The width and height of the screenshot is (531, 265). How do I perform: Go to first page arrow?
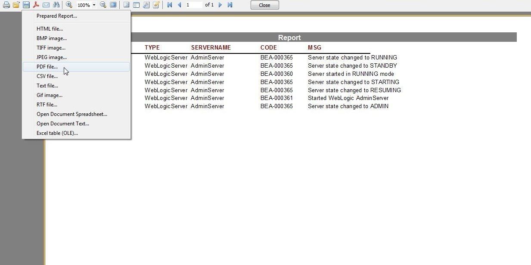pyautogui.click(x=169, y=5)
